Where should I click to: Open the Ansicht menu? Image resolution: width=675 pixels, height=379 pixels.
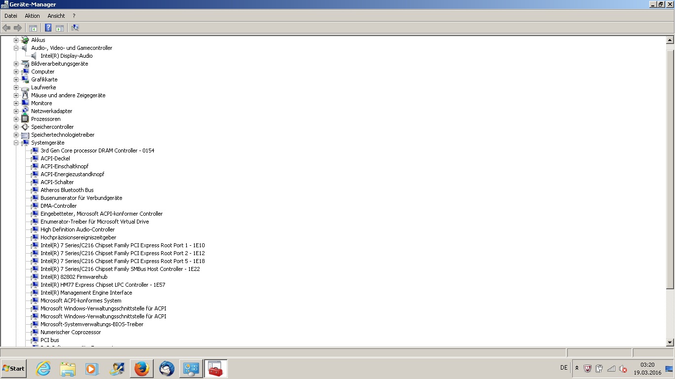(56, 16)
